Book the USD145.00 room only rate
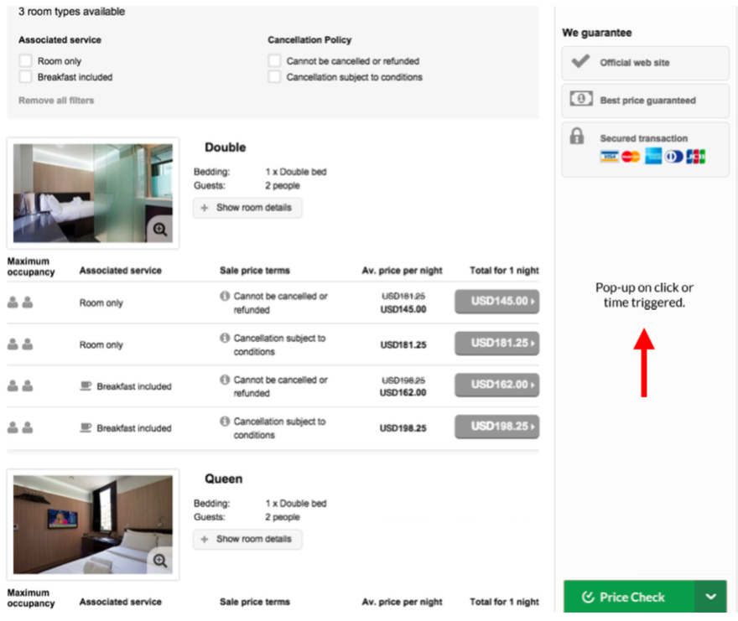The width and height of the screenshot is (738, 621). click(x=496, y=302)
